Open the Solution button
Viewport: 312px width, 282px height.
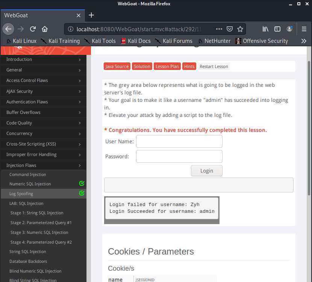point(142,67)
